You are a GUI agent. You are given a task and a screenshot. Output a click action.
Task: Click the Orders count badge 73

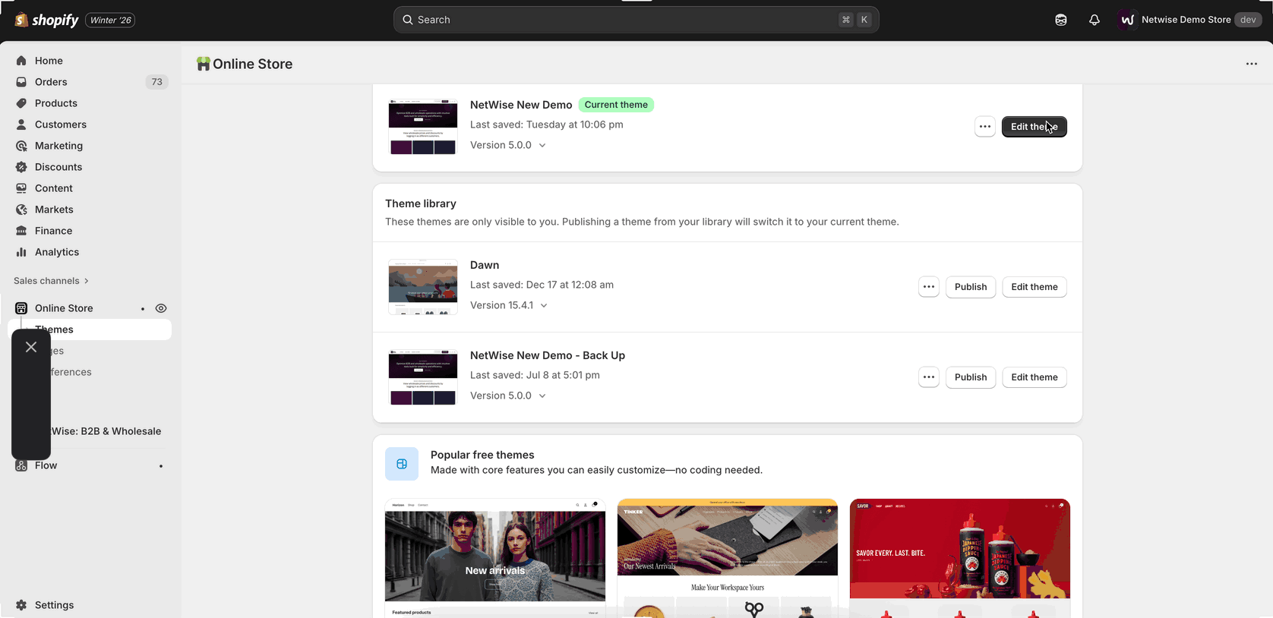point(156,82)
